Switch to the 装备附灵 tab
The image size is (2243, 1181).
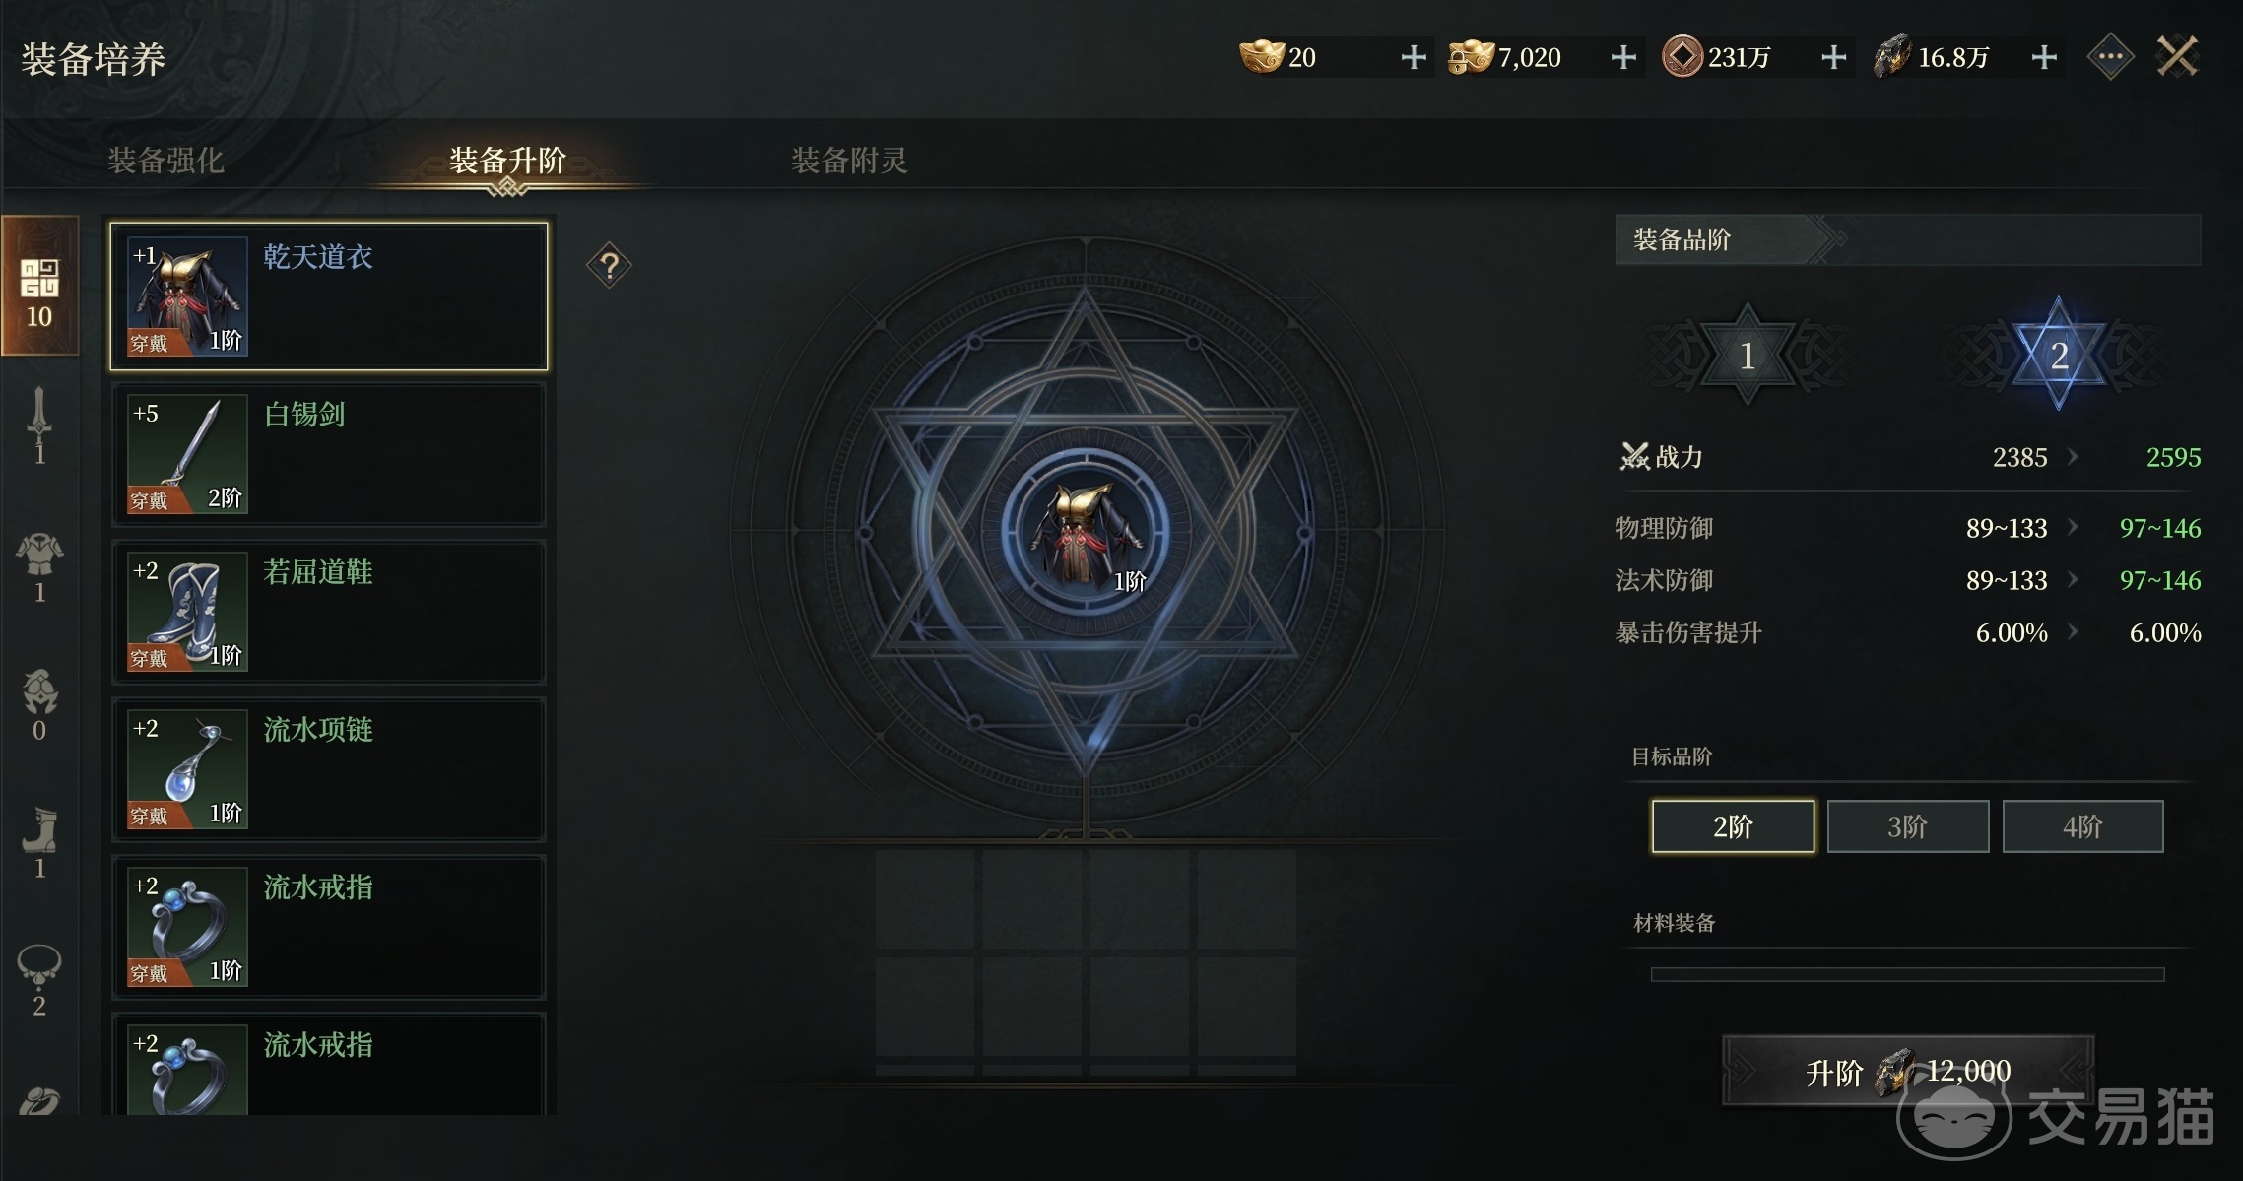[849, 160]
